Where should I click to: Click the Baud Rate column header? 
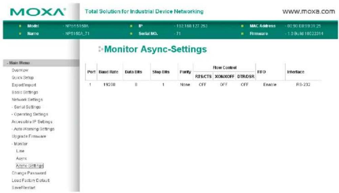coord(108,72)
